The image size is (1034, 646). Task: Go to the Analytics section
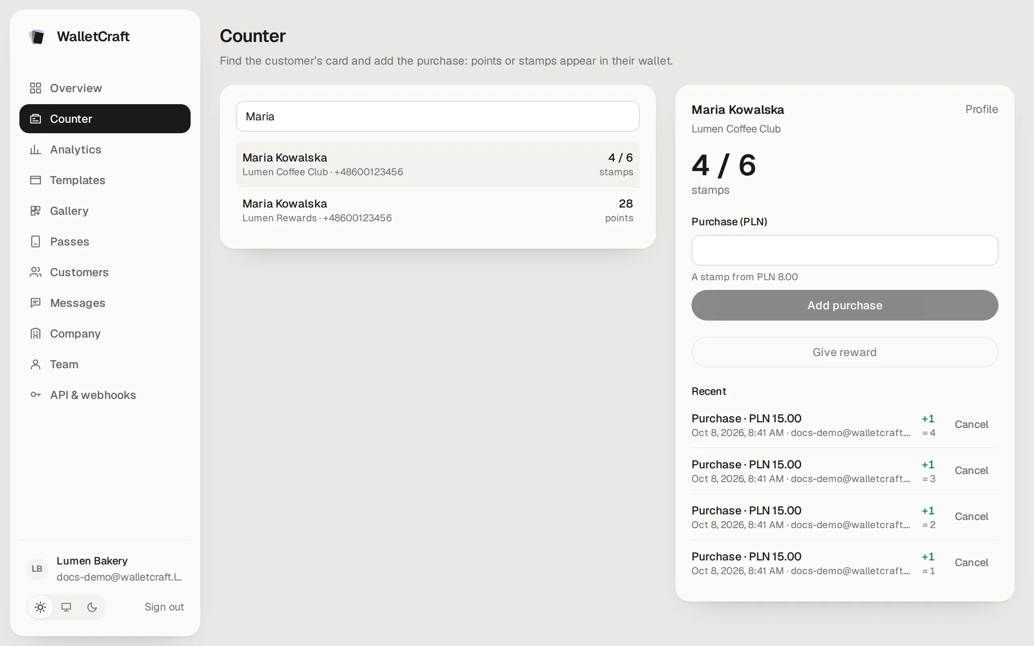[x=105, y=149]
